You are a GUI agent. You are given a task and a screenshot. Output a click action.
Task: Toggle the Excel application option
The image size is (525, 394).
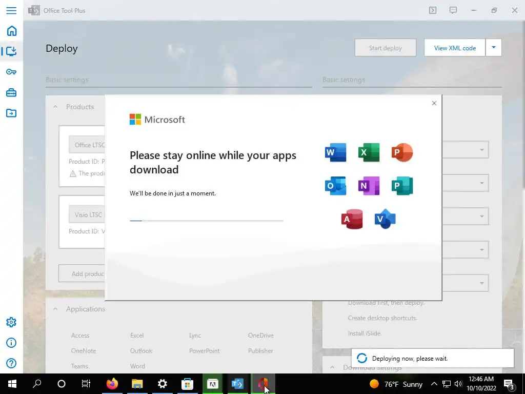(137, 336)
